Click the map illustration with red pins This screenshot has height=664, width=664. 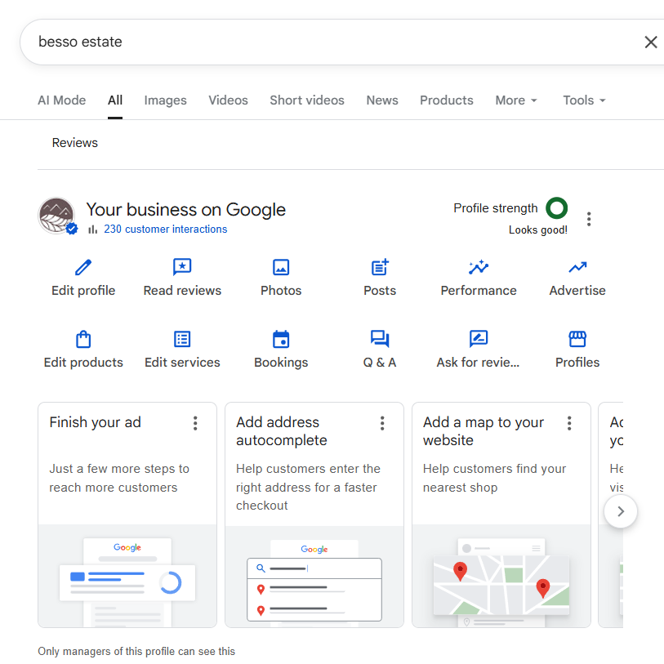(501, 576)
